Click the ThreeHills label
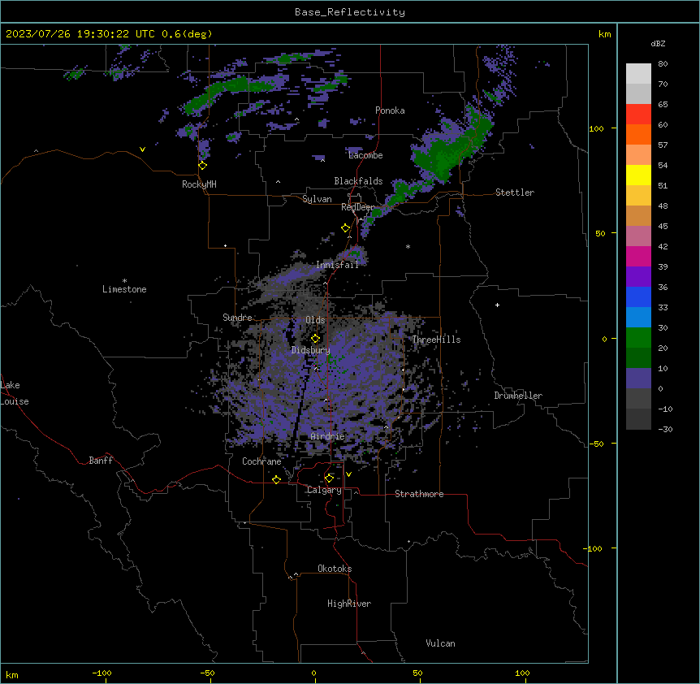This screenshot has height=684, width=700. [x=436, y=340]
